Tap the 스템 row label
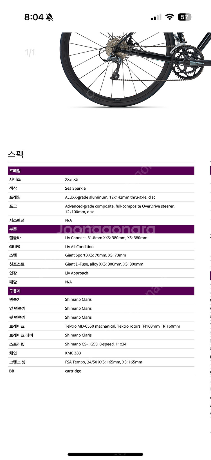Screen dimensions: 211x460 coord(13,255)
